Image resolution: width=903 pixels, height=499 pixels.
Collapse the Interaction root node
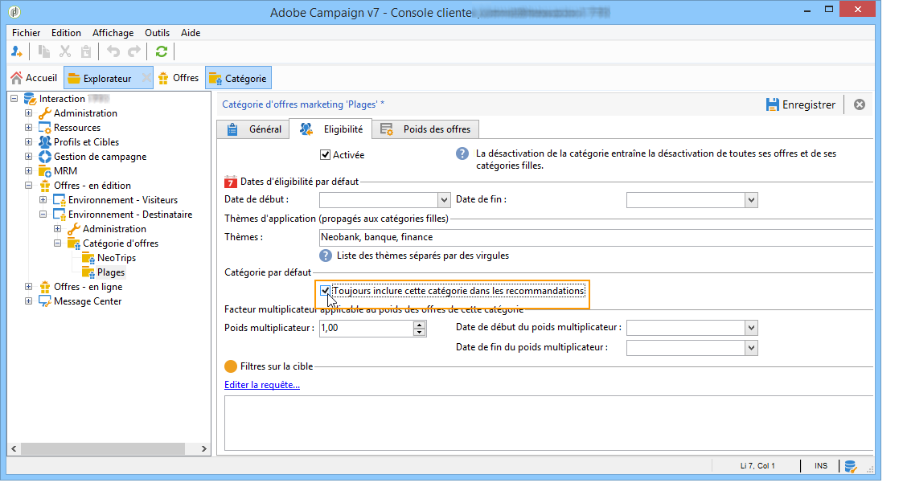click(x=14, y=99)
